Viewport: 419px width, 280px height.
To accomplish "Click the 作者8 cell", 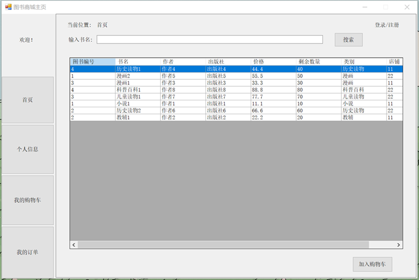I will (183, 90).
